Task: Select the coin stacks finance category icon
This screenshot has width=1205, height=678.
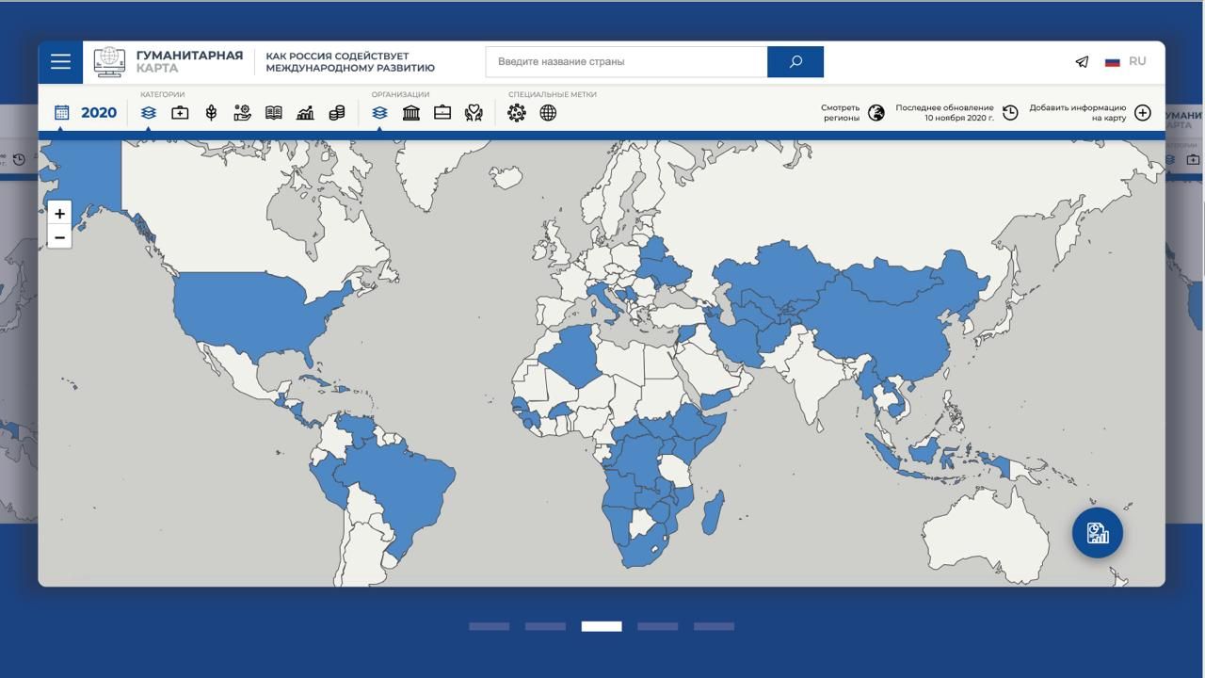Action: click(x=336, y=113)
